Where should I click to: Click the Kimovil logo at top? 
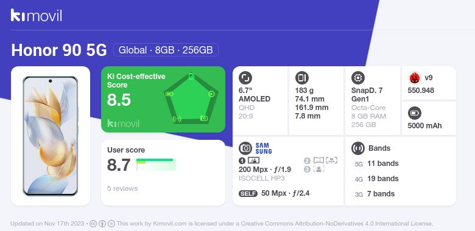point(37,15)
